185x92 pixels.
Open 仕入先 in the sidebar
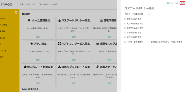(2, 38)
